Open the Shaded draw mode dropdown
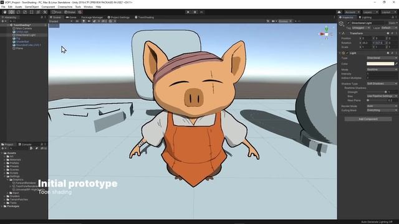This screenshot has width=399, height=224. coord(60,21)
